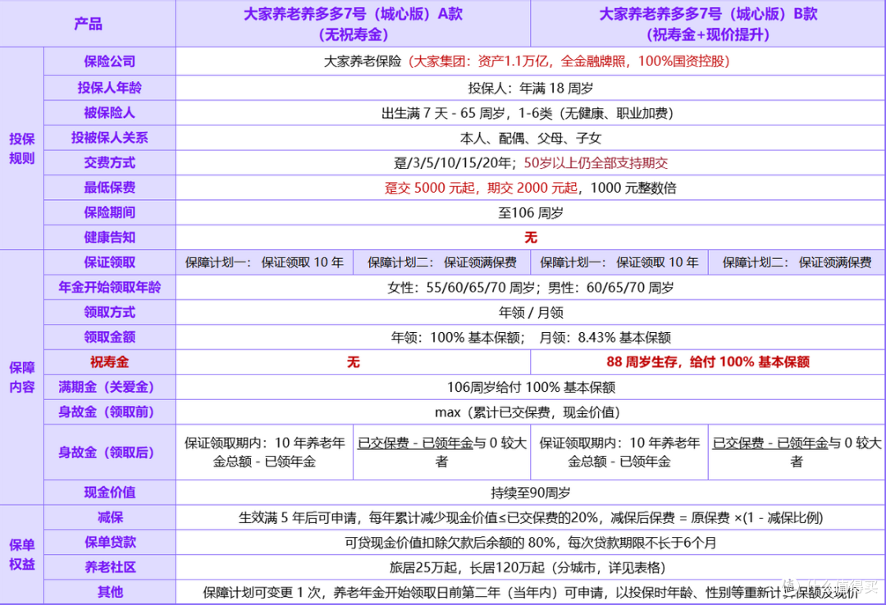Click the 保单贷款 row label
The height and width of the screenshot is (605, 886).
pos(110,543)
